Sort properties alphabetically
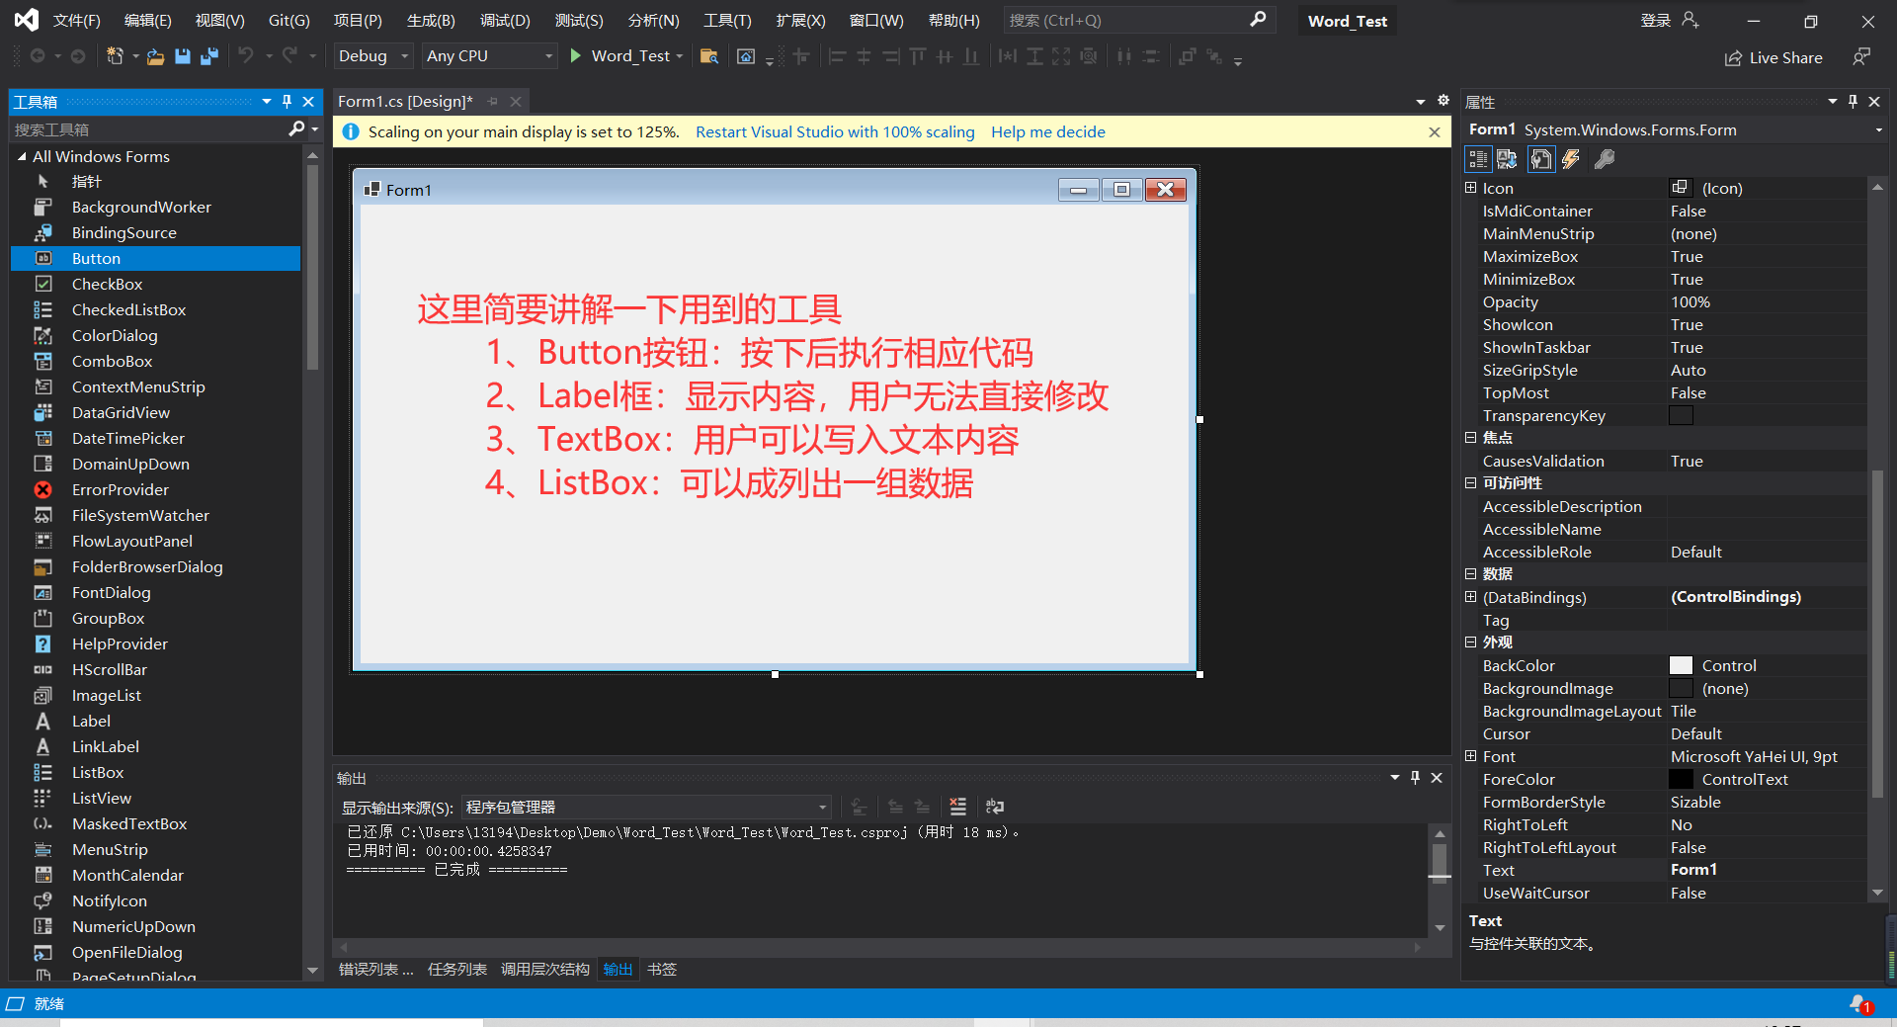 [1507, 159]
